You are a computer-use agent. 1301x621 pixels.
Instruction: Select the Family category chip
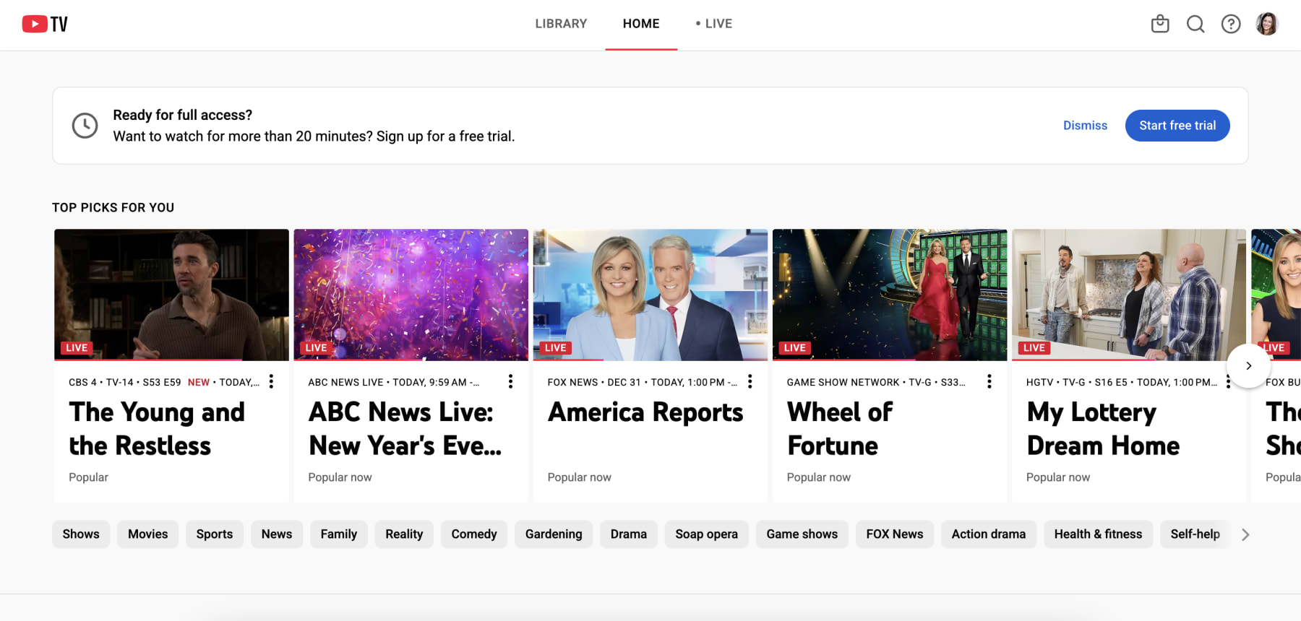(339, 534)
